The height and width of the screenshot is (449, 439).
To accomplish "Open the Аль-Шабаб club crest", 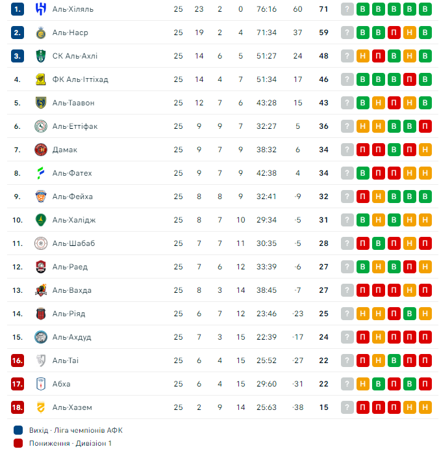I will 41,243.
